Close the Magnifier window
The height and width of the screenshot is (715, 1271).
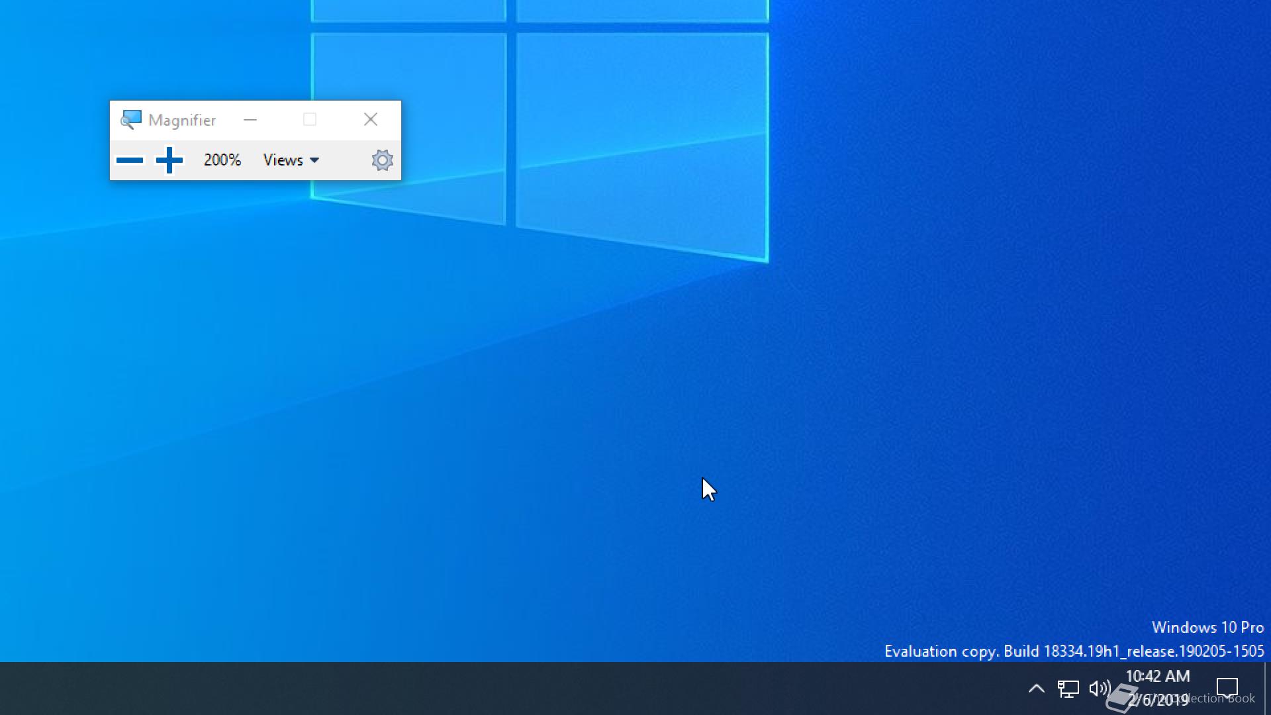[x=371, y=120]
